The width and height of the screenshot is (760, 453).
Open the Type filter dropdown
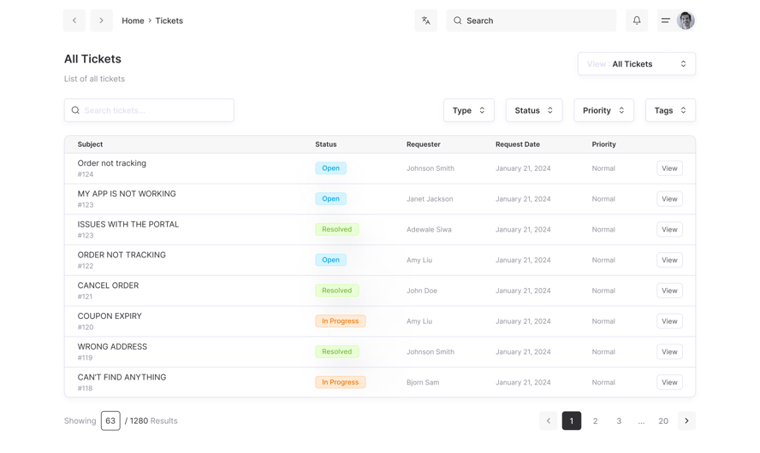[468, 110]
